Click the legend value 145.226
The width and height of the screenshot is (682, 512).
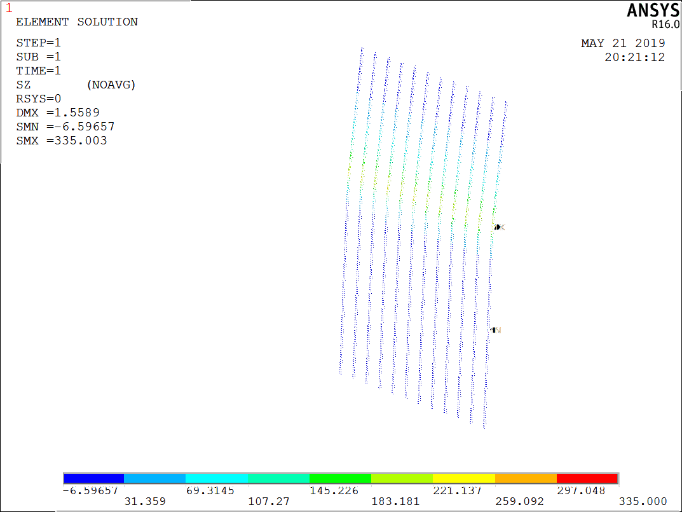(x=334, y=490)
